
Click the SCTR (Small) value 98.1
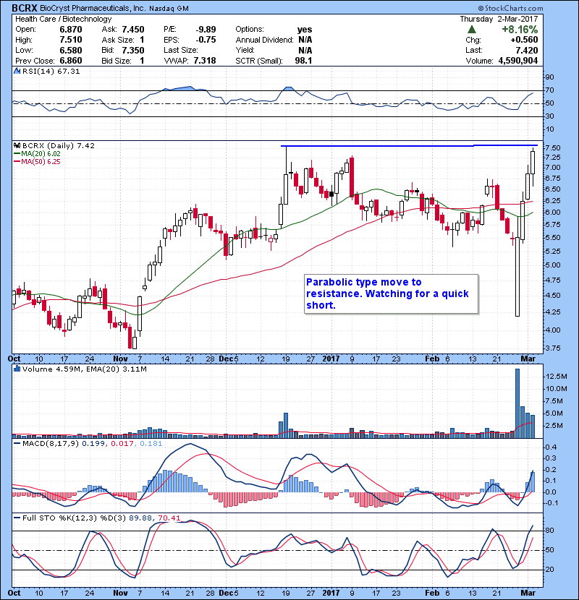[303, 61]
